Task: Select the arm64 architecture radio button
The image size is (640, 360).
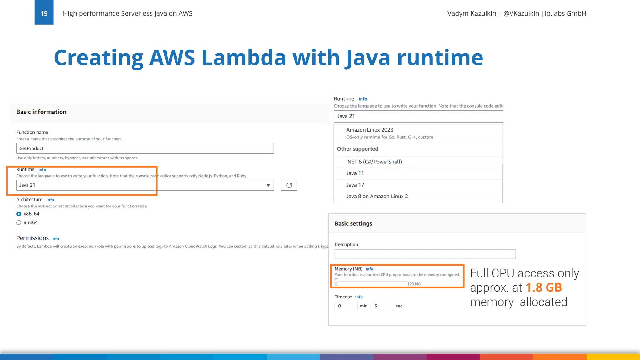Action: pyautogui.click(x=19, y=222)
